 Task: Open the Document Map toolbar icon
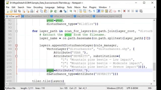click(x=106, y=11)
